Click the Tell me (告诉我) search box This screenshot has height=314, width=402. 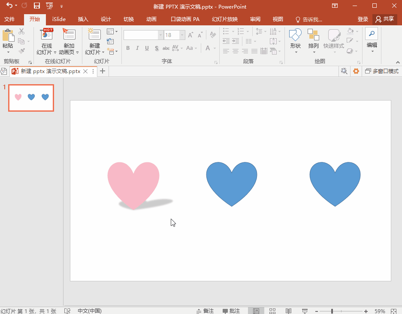tap(309, 19)
